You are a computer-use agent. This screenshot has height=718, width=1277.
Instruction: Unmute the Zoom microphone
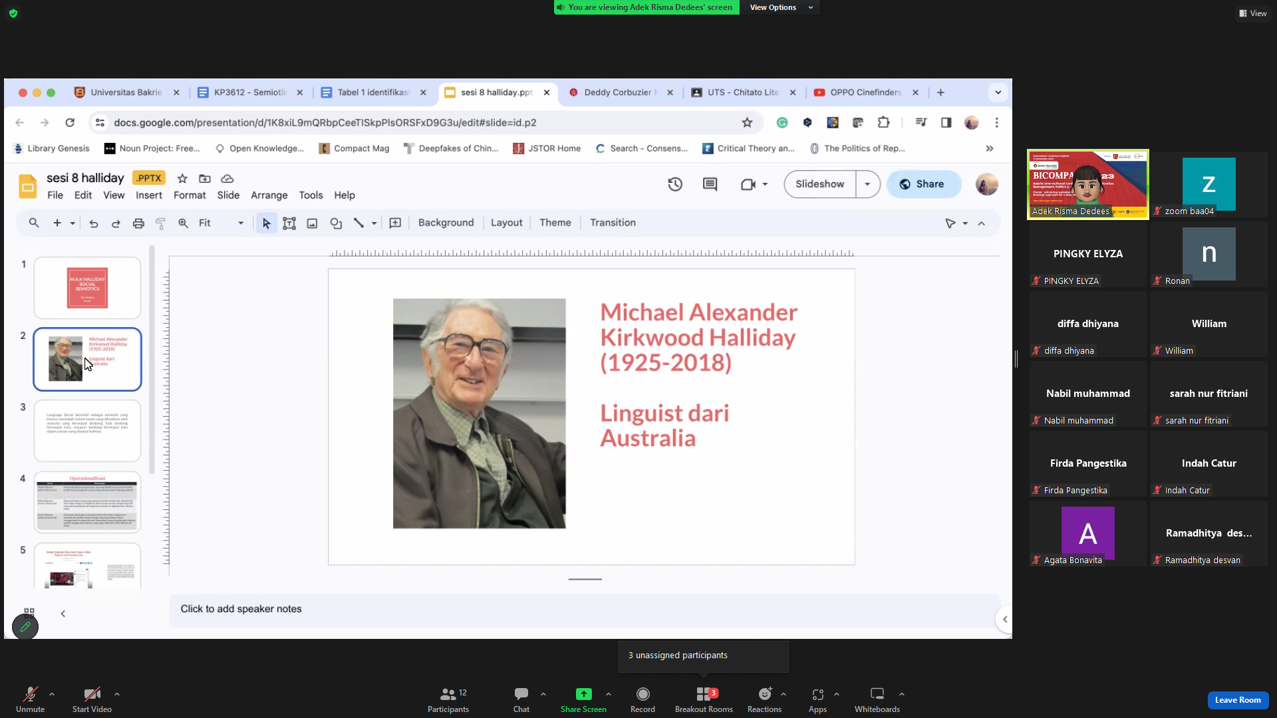pos(30,700)
